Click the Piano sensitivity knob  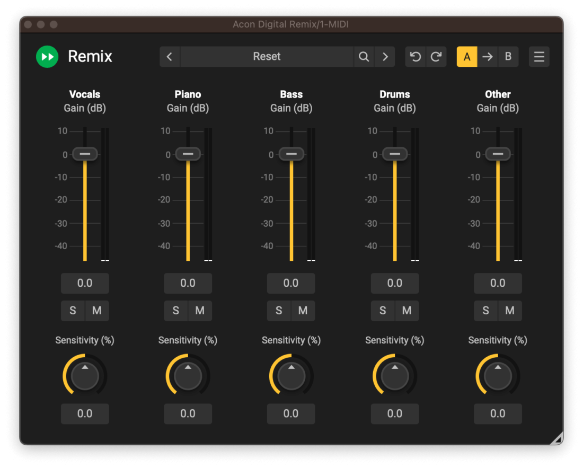click(188, 375)
